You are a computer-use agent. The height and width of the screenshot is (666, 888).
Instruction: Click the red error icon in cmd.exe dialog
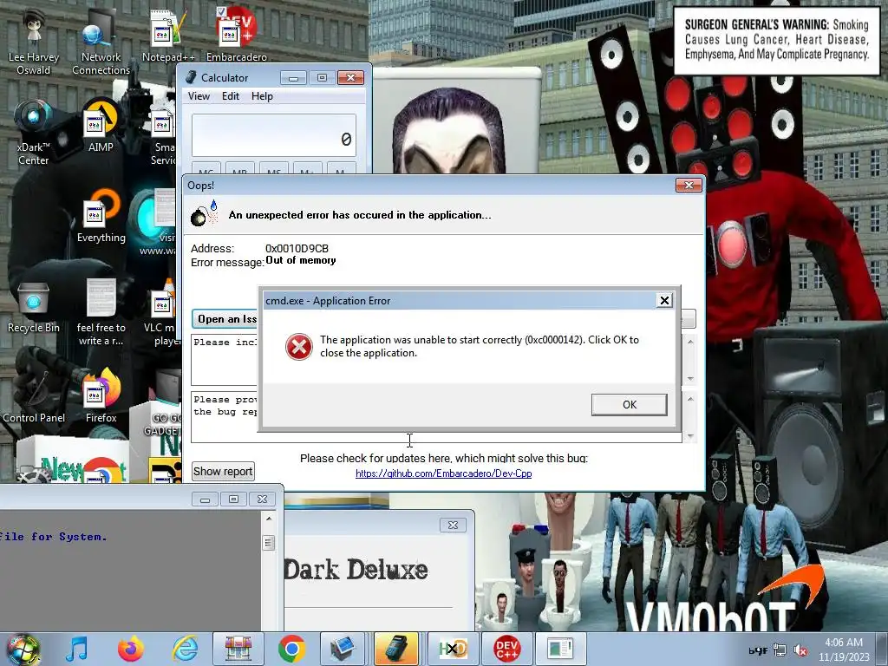pos(299,347)
